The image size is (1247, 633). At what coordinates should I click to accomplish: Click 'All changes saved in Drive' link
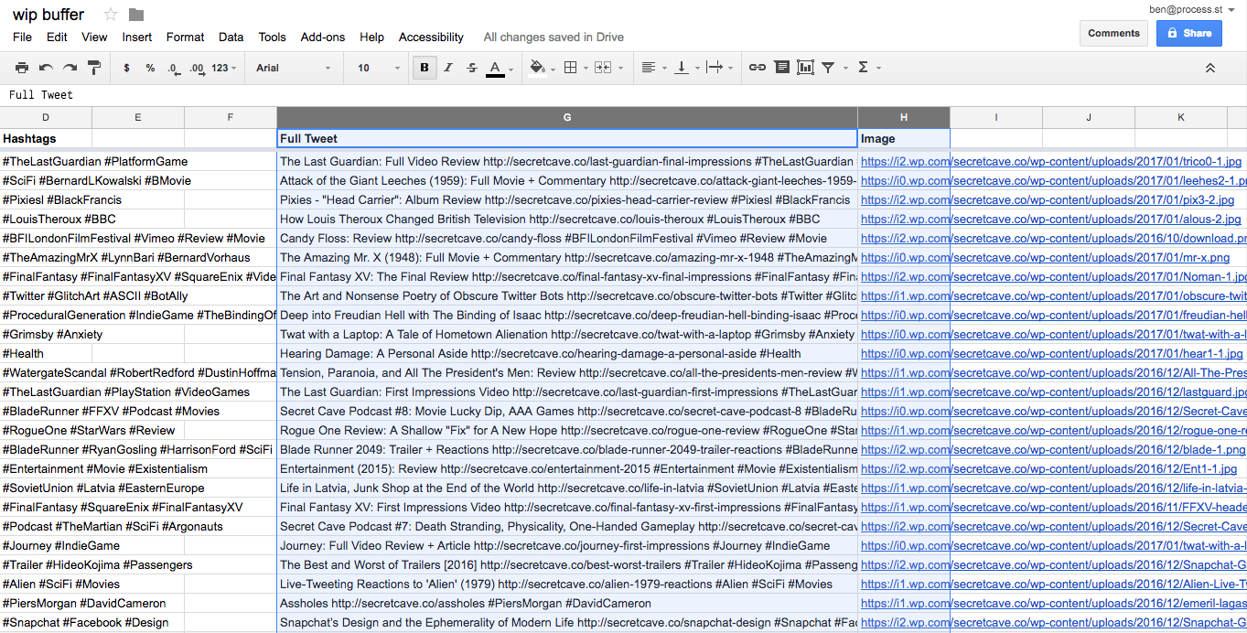coord(554,37)
